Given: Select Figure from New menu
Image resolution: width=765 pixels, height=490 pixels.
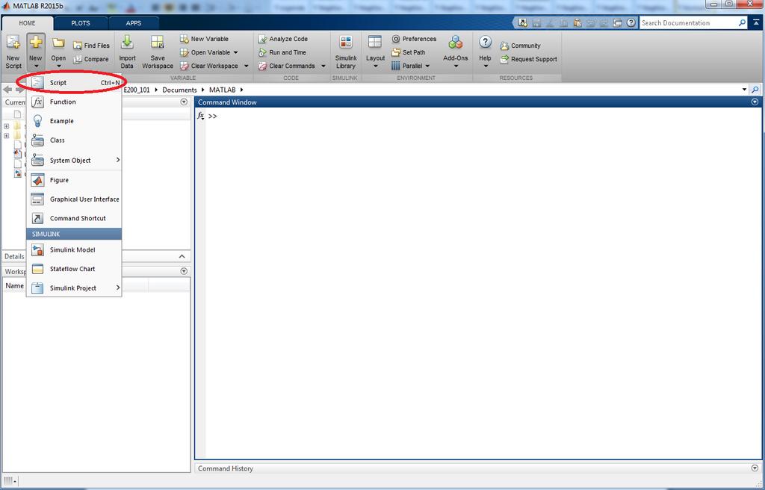Looking at the screenshot, I should (x=74, y=180).
